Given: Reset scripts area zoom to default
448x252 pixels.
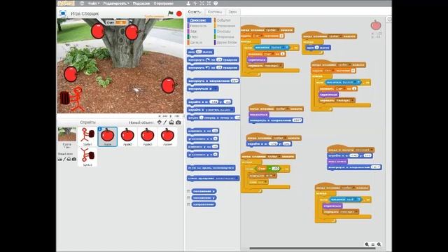Looking at the screenshot, I should click(373, 244).
